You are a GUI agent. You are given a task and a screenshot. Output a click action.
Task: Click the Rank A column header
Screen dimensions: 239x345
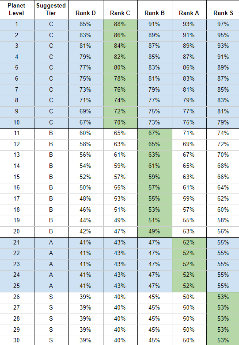click(x=189, y=9)
